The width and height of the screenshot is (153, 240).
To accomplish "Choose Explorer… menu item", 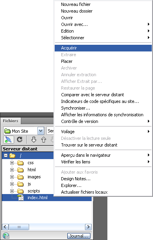I will point(103,185).
